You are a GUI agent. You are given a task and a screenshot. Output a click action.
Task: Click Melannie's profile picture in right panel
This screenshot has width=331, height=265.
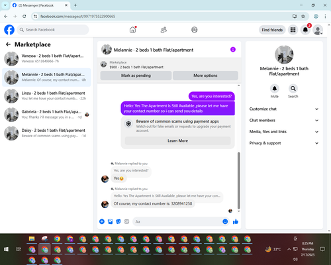coord(284,54)
